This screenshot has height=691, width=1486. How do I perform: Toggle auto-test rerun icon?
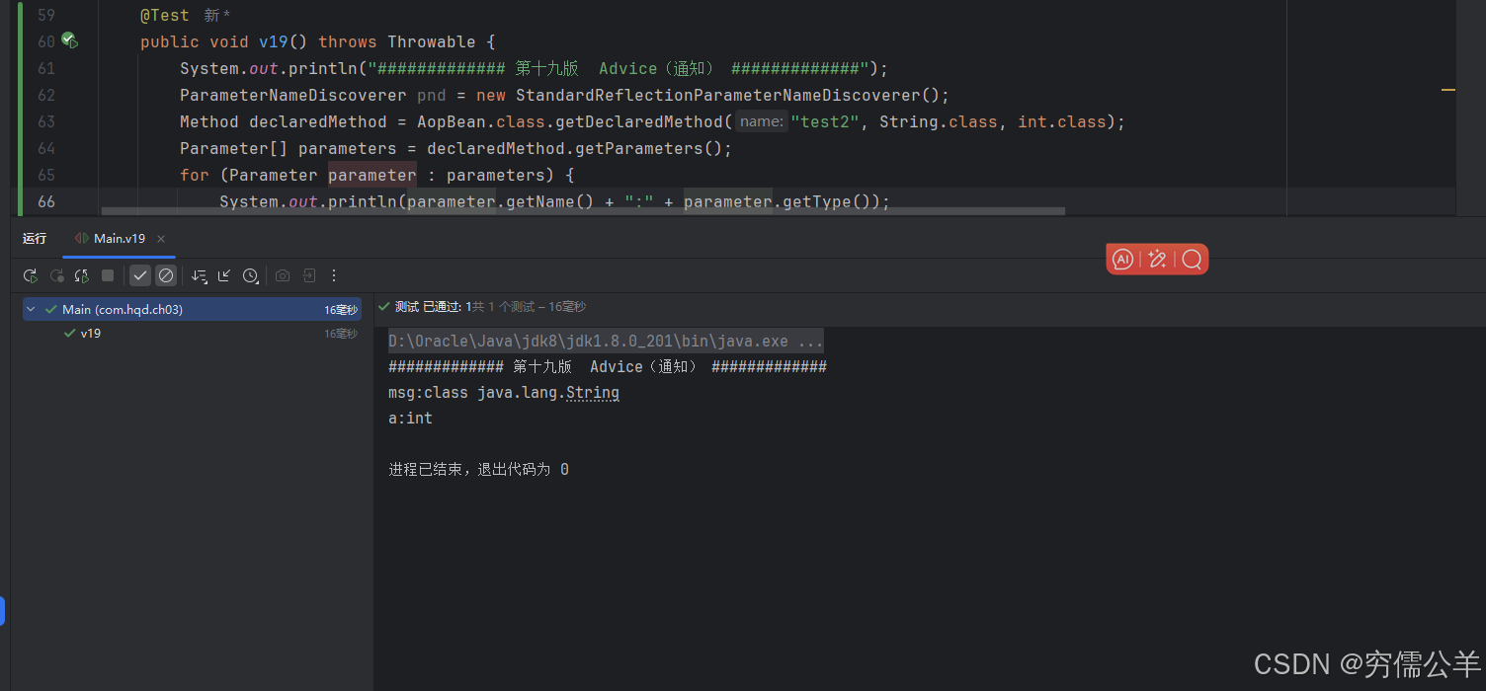coord(82,275)
